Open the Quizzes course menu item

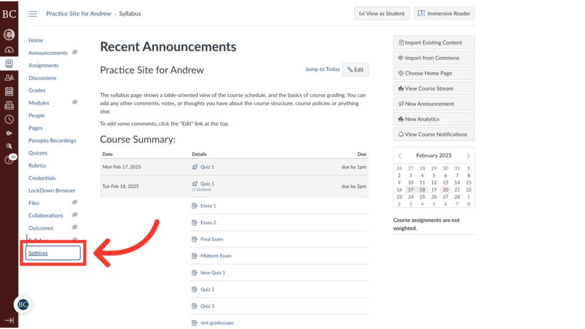[x=37, y=153]
